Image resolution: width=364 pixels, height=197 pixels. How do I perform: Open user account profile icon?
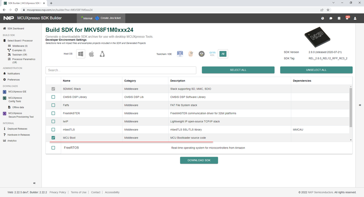(355, 18)
